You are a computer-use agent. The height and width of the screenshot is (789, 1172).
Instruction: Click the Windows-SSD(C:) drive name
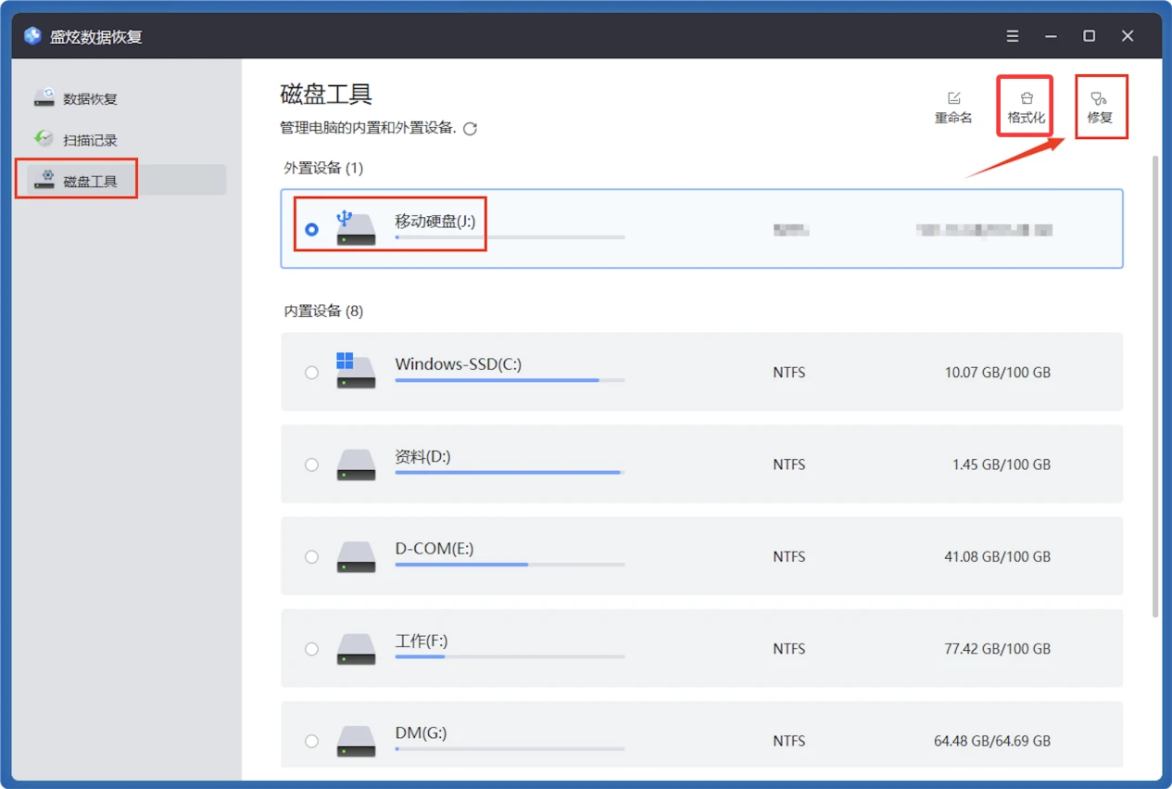pos(458,364)
